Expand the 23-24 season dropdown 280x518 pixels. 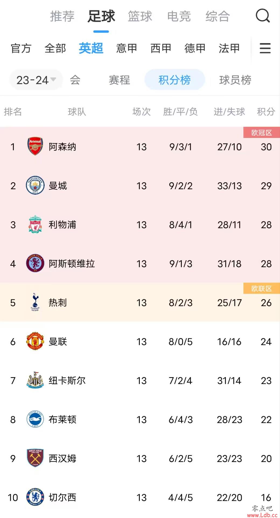[36, 80]
